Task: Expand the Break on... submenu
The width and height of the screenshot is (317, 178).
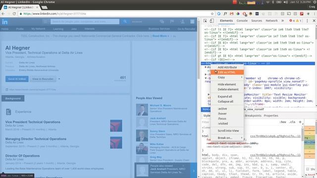Action: click(227, 138)
